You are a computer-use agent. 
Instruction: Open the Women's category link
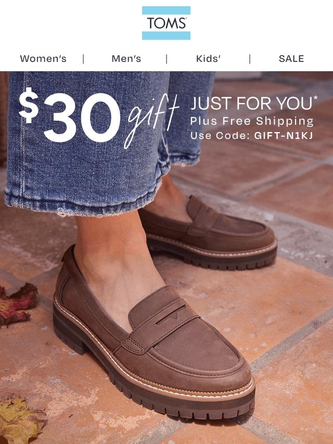43,59
